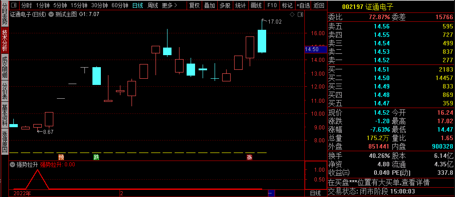Switch to 5分钟 period
455x197 pixels.
(x=60, y=5)
